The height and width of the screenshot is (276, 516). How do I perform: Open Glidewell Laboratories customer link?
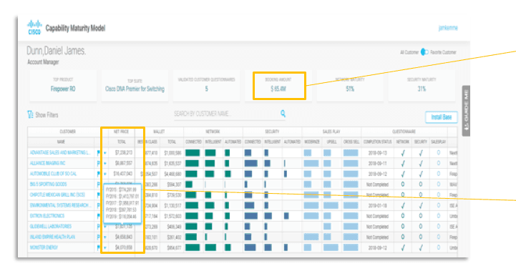tap(51, 227)
